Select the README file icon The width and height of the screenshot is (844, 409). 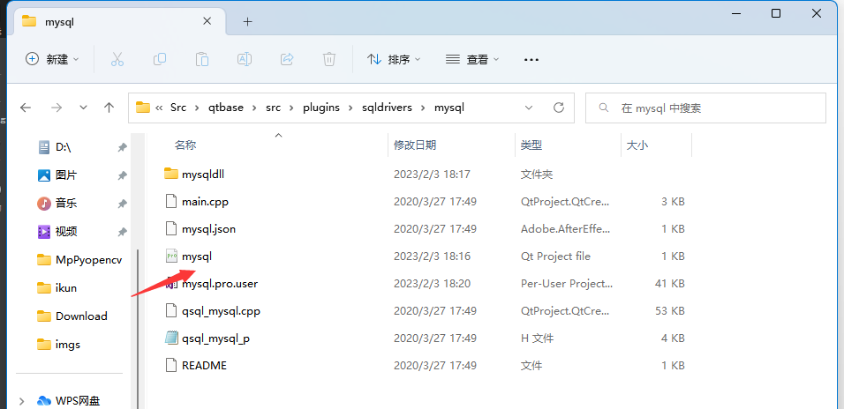[170, 366]
